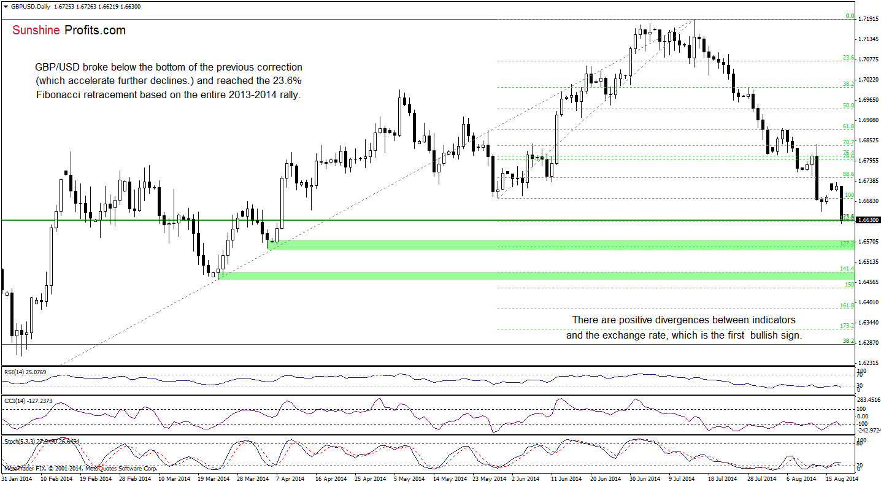Image resolution: width=881 pixels, height=484 pixels.
Task: Select the Stoch(5,3,3) indicator label
Action: pyautogui.click(x=40, y=441)
